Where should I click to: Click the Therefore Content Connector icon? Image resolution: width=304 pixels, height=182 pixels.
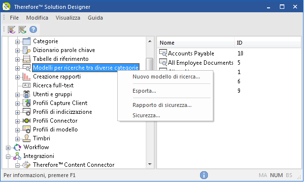(27, 165)
